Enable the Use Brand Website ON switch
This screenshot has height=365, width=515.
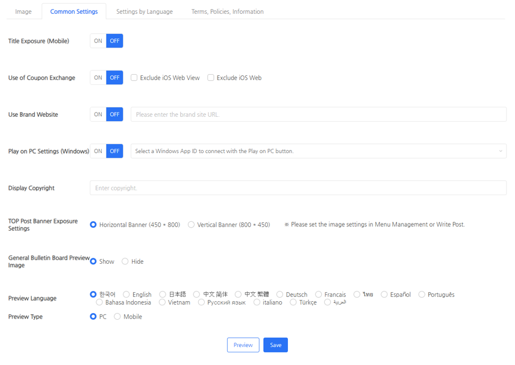pos(98,114)
